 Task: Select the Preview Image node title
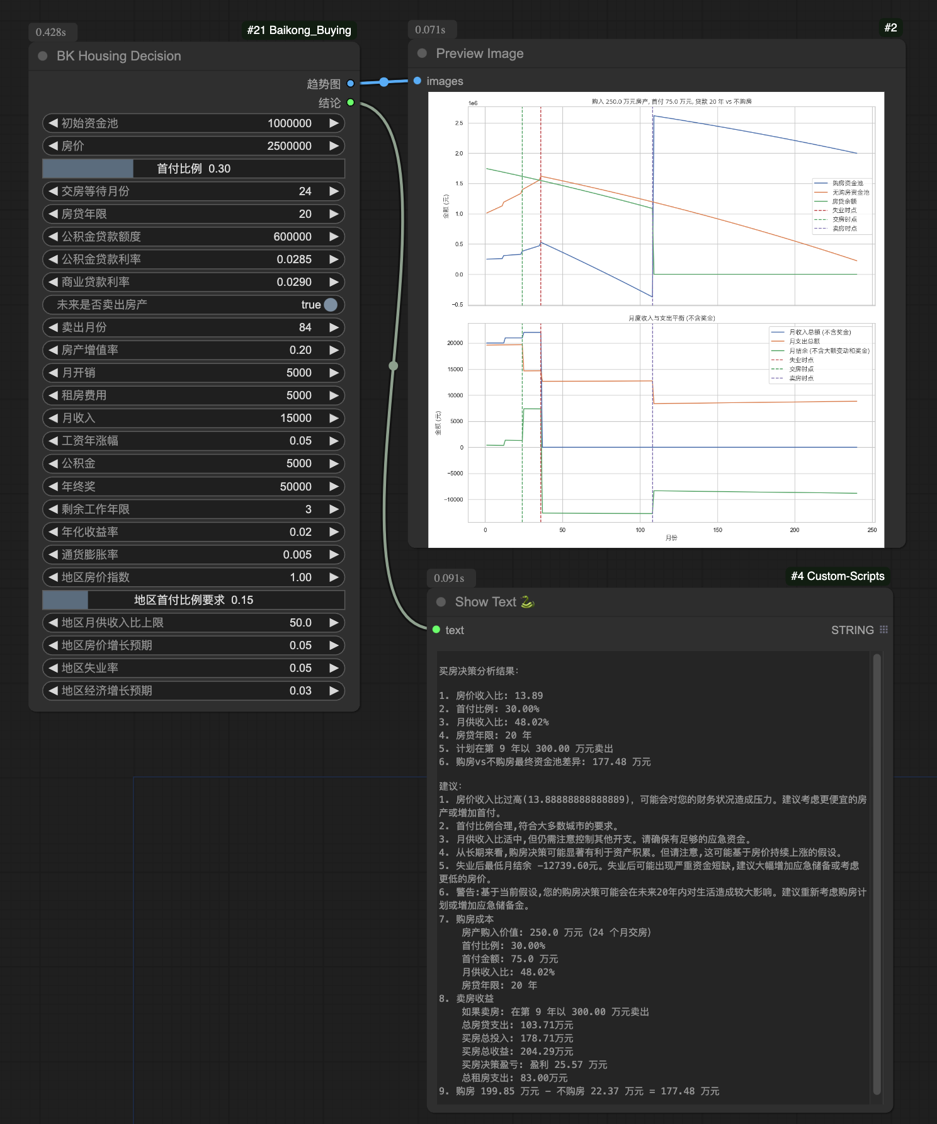(480, 54)
